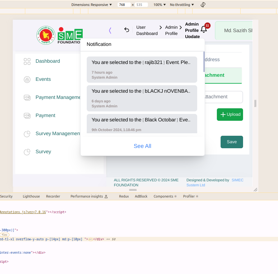Click the flex badge in Elements panel
Screen dimensions: 278x274
[x=5, y=235]
